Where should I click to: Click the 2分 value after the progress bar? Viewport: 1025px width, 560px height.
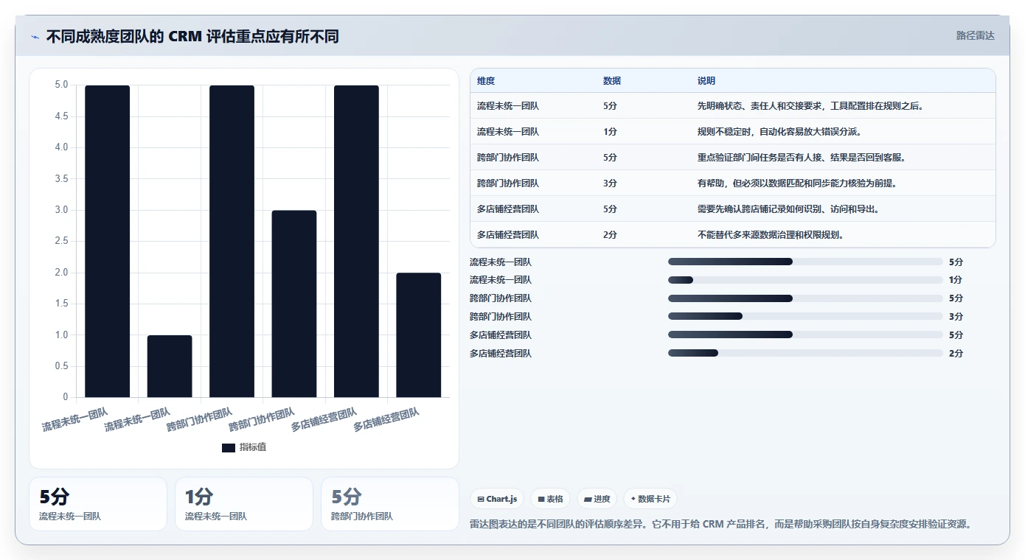956,354
